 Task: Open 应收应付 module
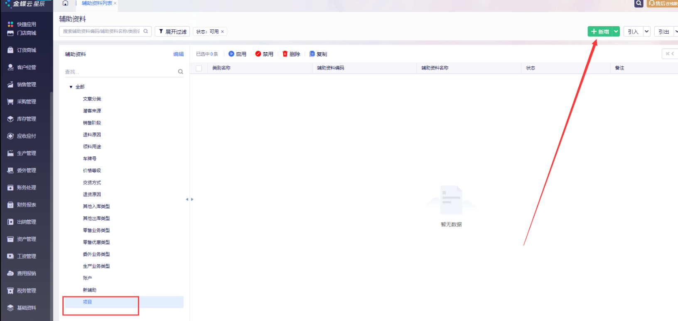point(22,136)
